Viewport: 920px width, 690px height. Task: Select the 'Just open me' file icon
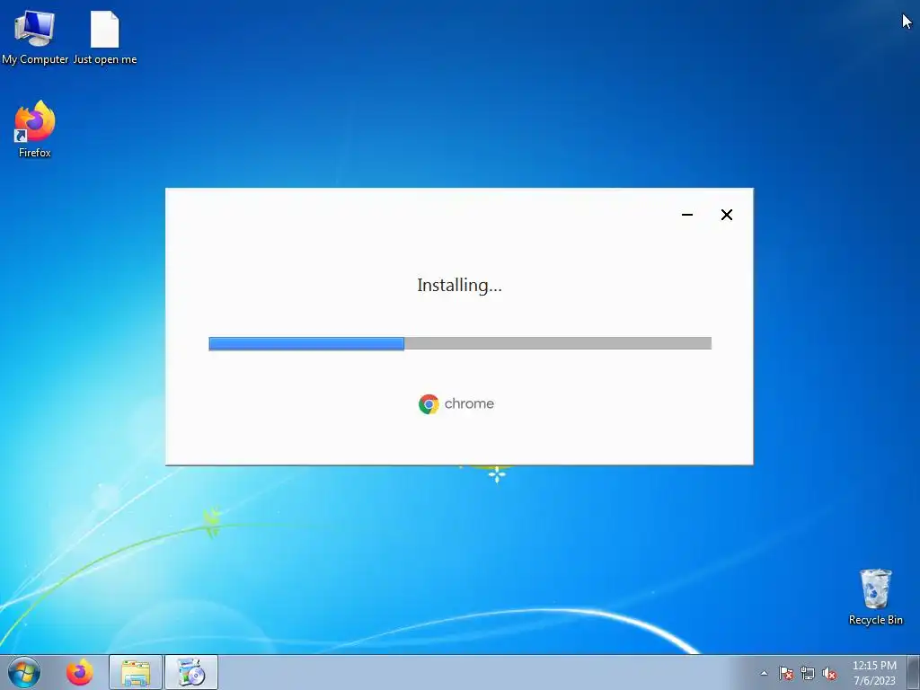tap(105, 38)
